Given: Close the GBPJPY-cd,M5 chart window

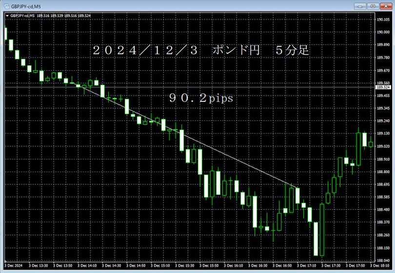Looking at the screenshot, I should 386,6.
